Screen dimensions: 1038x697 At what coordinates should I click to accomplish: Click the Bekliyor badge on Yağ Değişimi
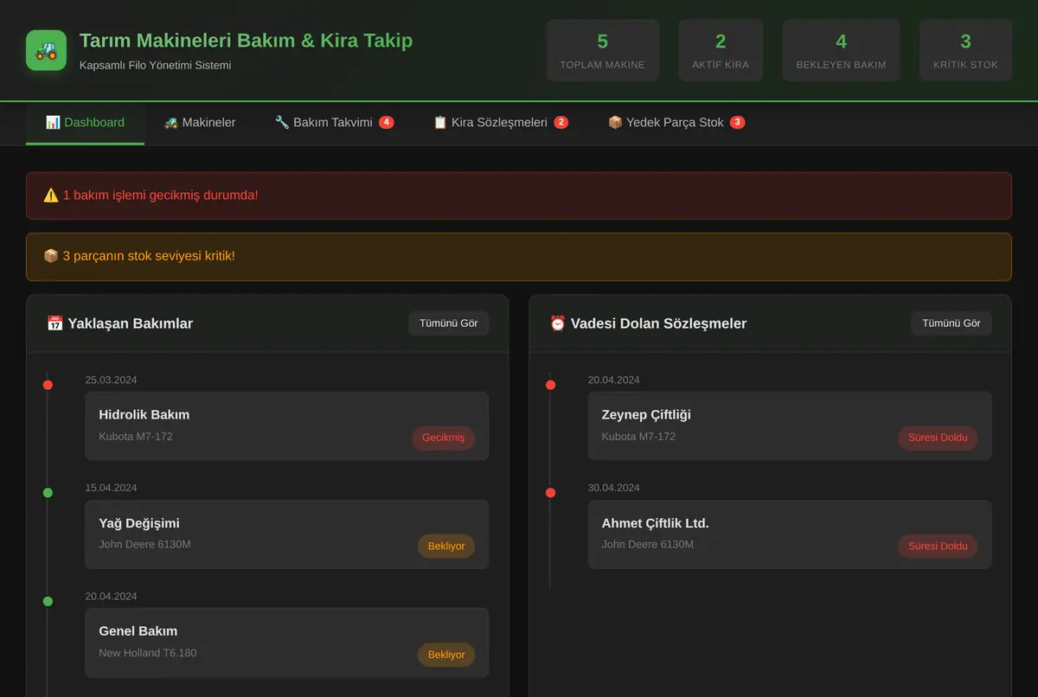(446, 546)
